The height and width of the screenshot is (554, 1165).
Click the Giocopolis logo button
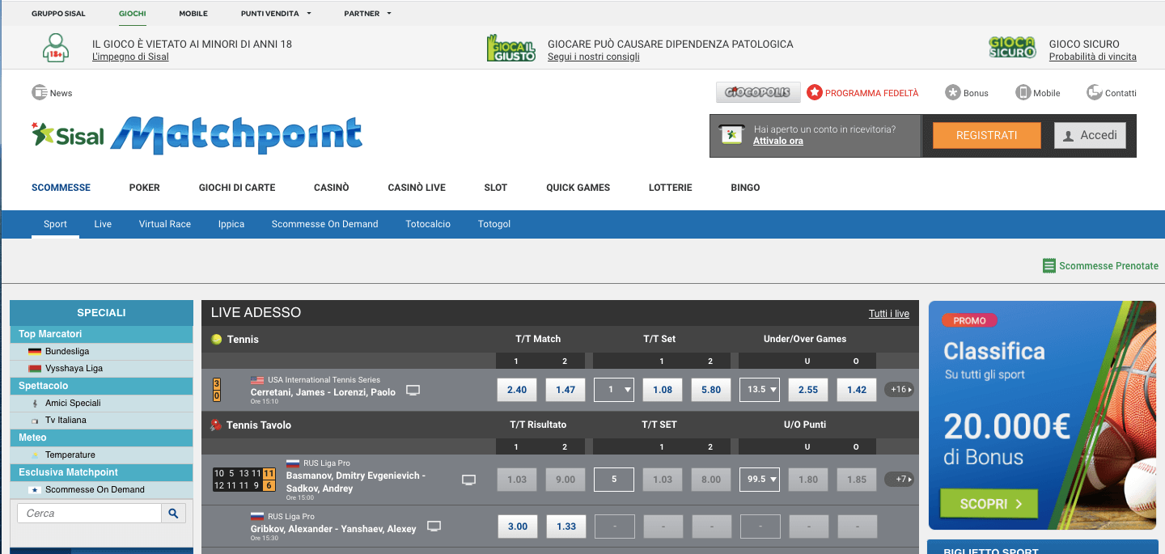[x=758, y=92]
